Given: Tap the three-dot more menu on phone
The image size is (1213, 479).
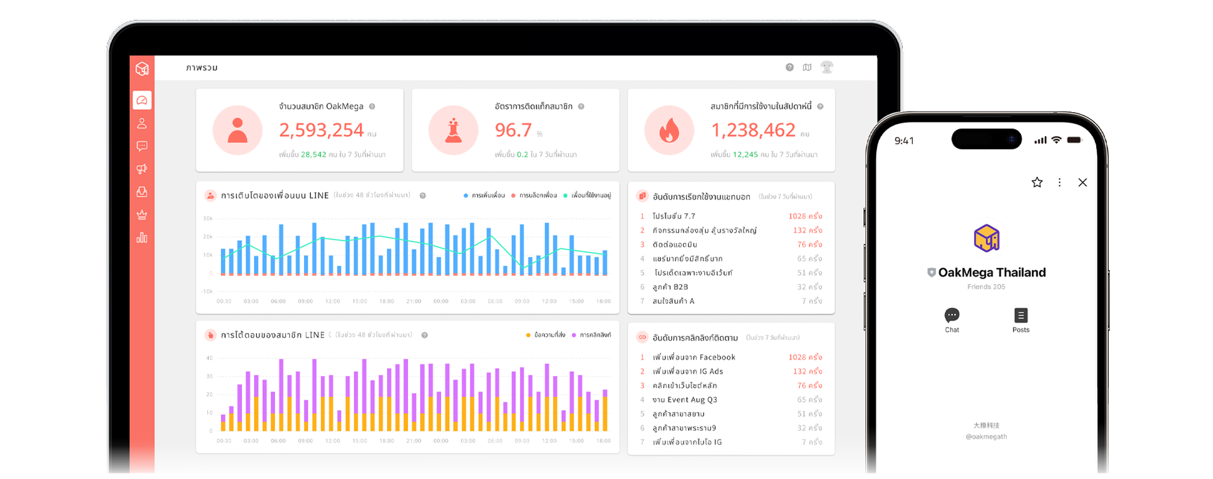Looking at the screenshot, I should point(1059,182).
